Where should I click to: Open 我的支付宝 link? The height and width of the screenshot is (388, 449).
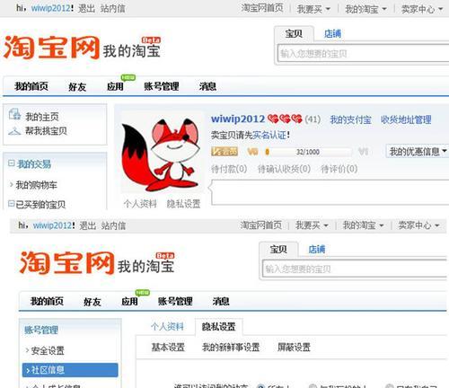pyautogui.click(x=350, y=120)
